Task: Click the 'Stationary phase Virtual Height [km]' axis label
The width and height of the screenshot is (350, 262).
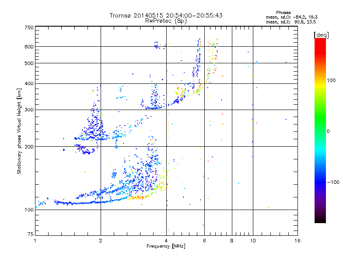Action: pos(19,131)
